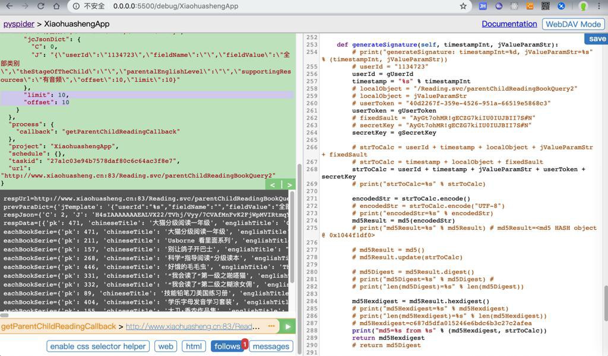Open the blue circular extension icon
608x356 pixels.
561,6
